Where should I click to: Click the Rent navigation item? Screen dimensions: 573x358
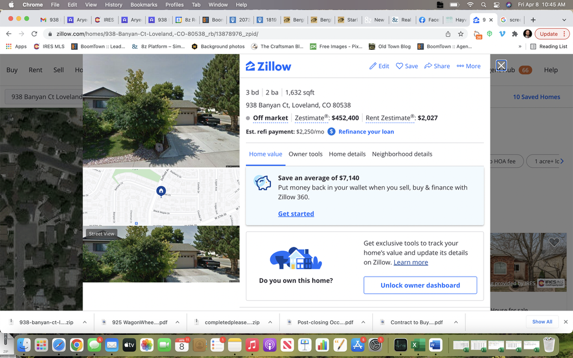36,70
